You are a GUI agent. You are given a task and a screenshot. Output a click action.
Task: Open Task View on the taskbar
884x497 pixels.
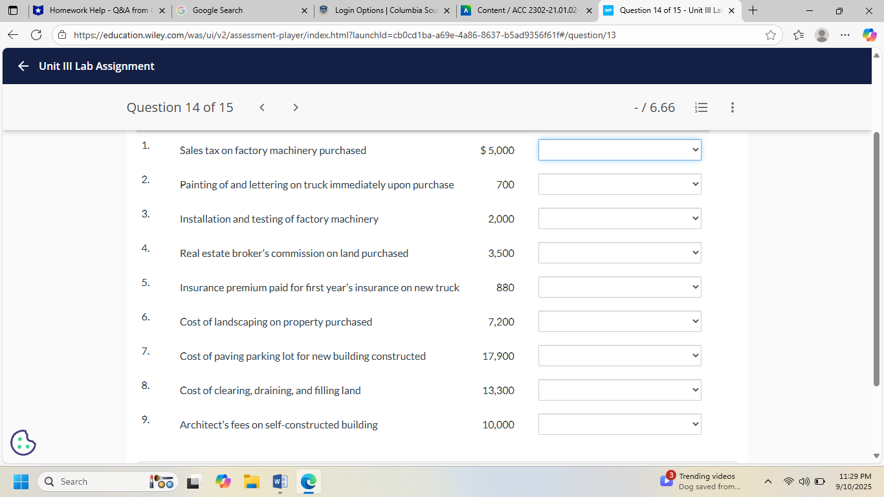[x=193, y=481]
